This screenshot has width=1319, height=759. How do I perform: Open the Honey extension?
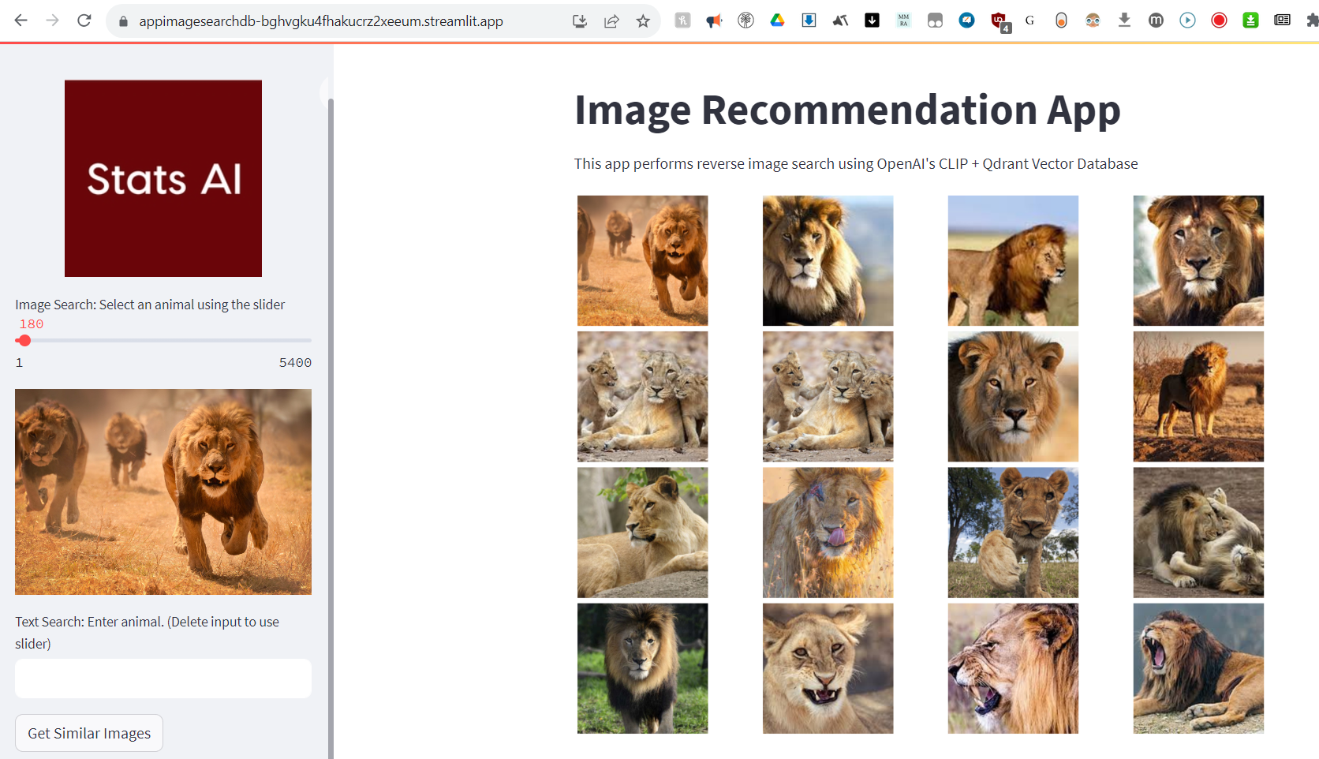(1061, 21)
